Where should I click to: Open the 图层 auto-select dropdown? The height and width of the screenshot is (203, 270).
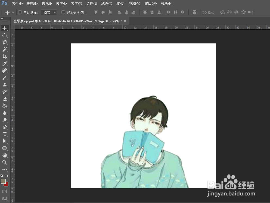click(x=49, y=12)
